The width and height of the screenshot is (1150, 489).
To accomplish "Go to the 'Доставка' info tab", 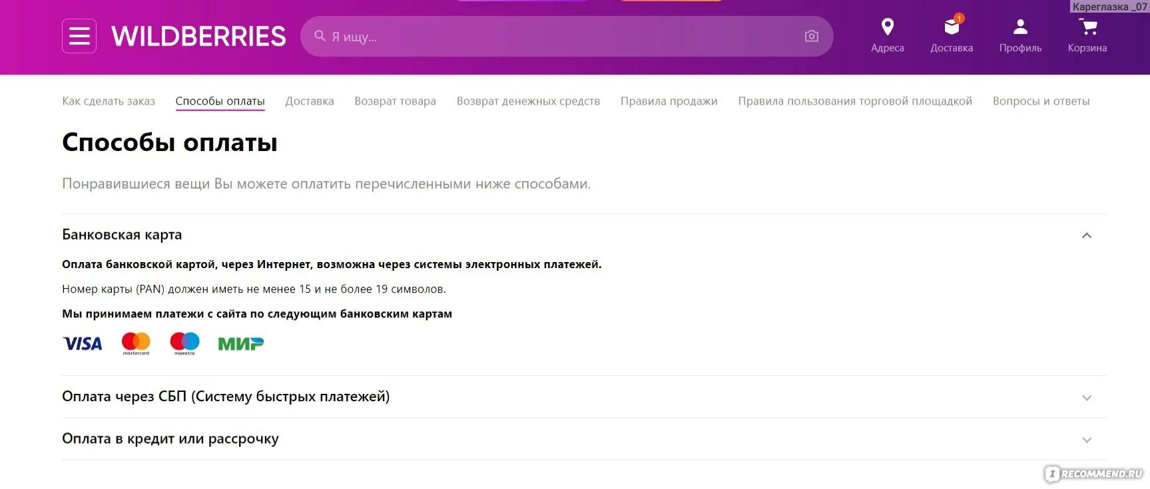I will point(310,101).
